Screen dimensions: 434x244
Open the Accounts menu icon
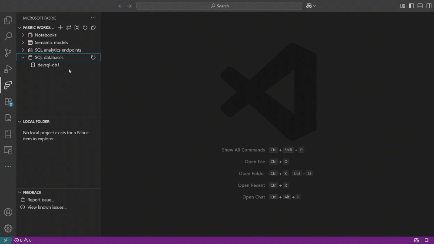pos(8,212)
